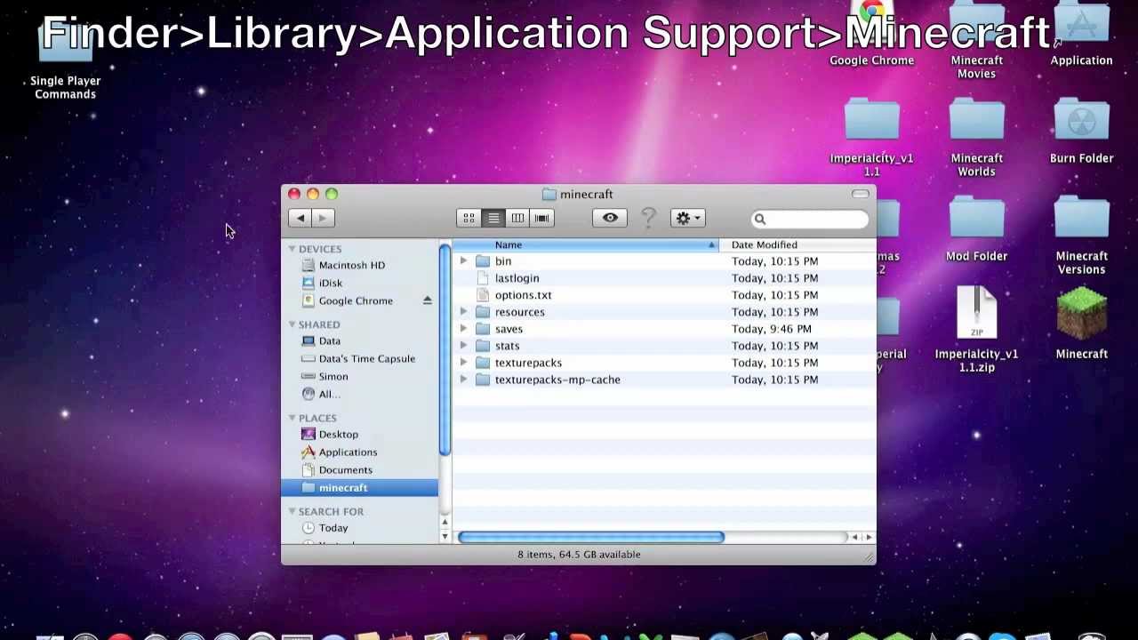
Task: Switch Finder to Cover Flow view
Action: pyautogui.click(x=541, y=218)
